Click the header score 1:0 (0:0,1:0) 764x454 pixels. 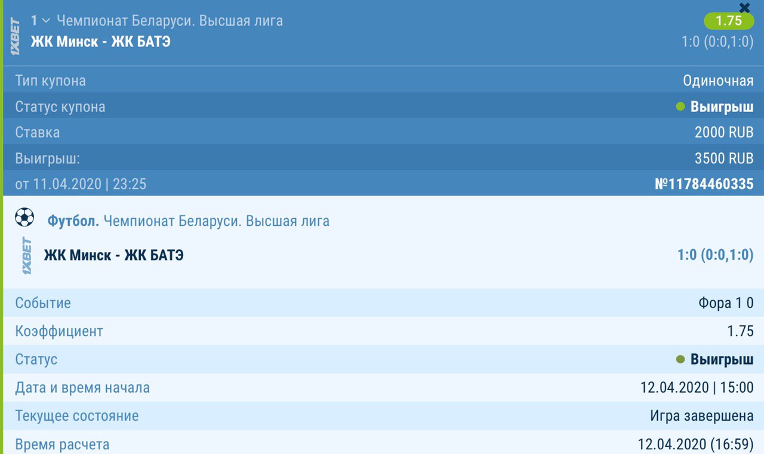point(717,42)
